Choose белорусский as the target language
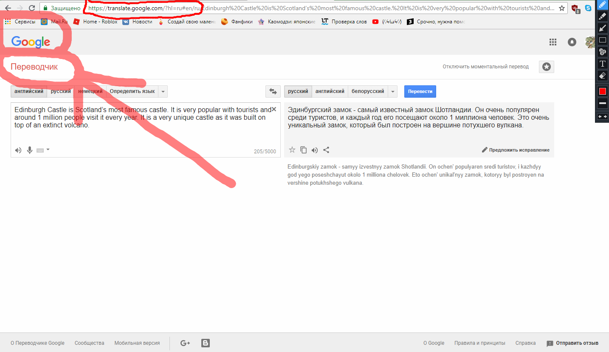609x352 pixels. 368,91
